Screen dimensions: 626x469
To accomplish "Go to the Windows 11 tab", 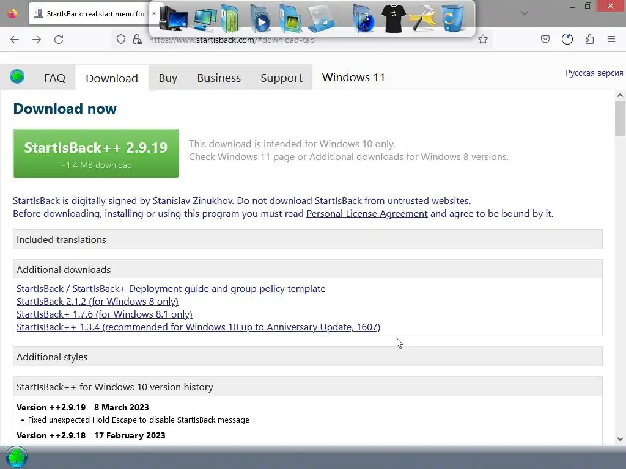I will click(353, 78).
